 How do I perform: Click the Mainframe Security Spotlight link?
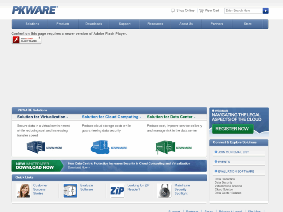pos(182,189)
